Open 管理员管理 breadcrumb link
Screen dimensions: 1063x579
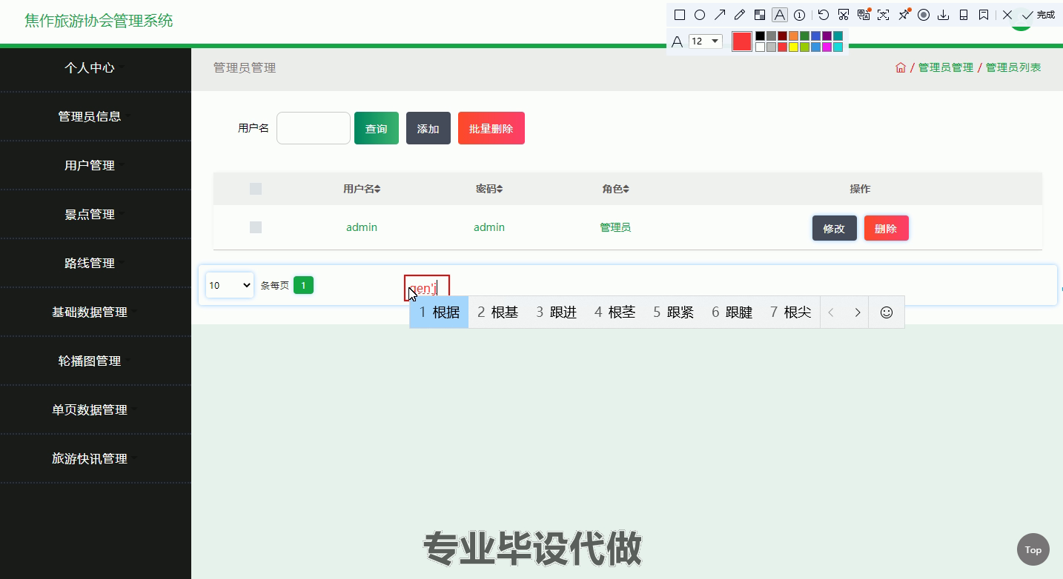946,67
